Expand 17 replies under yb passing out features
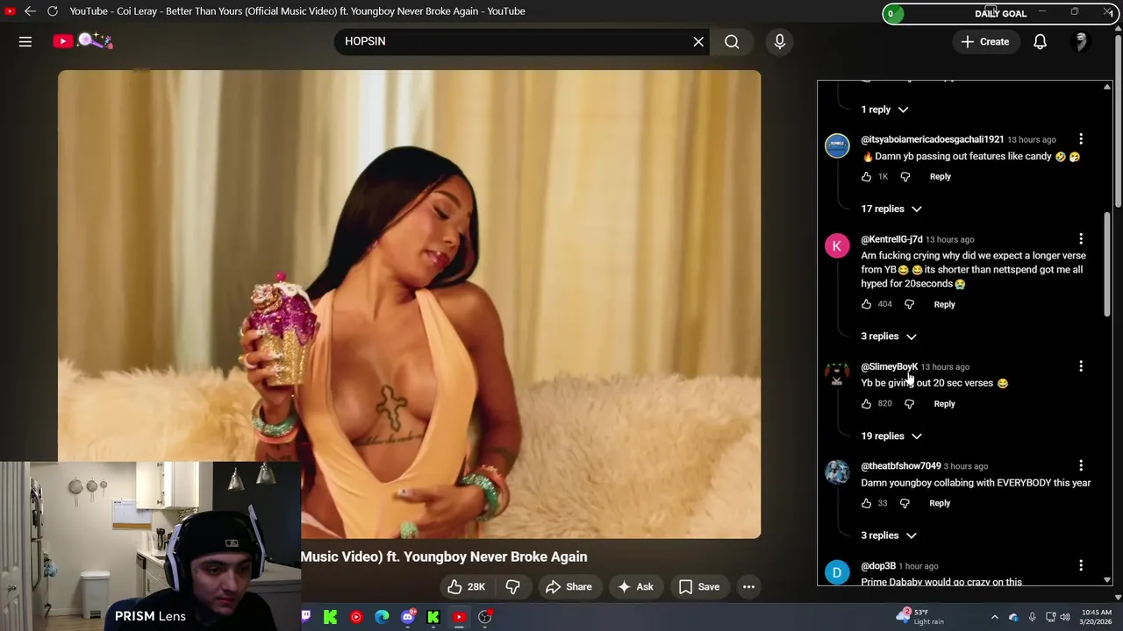 [x=891, y=209]
